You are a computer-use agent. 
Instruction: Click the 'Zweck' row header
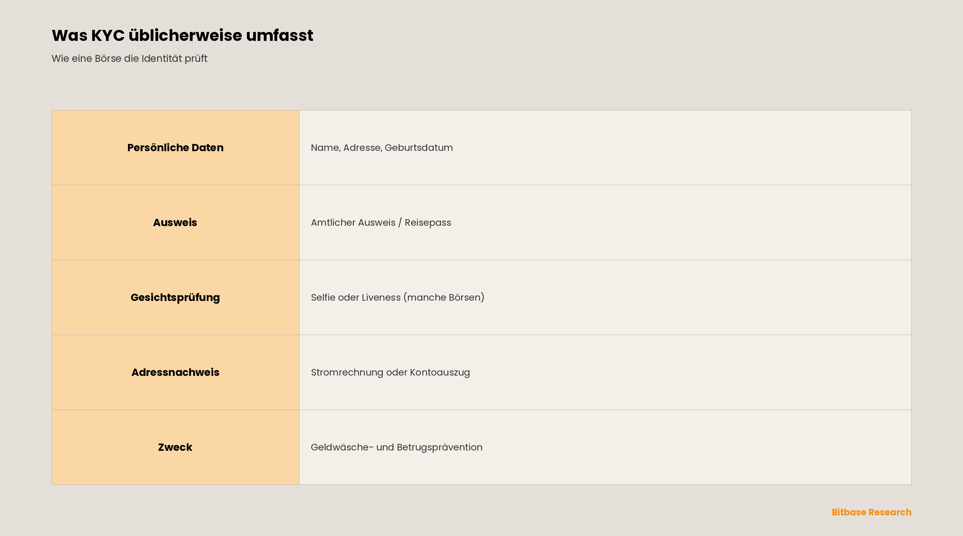click(x=175, y=447)
